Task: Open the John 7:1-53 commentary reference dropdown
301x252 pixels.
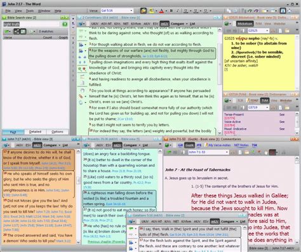Action: 227,152
